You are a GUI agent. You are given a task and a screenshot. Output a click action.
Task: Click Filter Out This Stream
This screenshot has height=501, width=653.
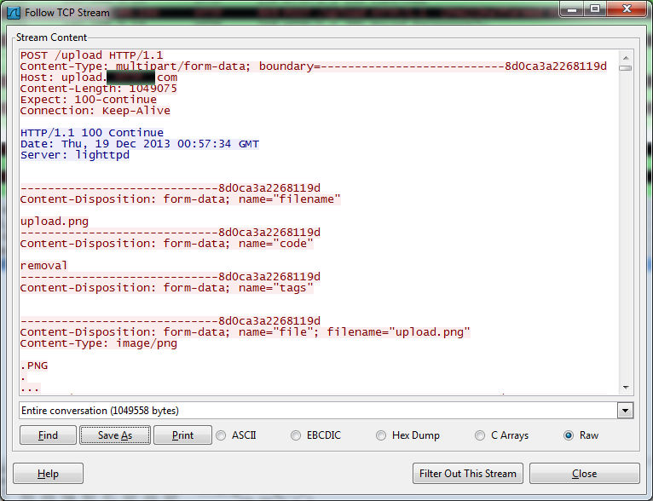[467, 474]
